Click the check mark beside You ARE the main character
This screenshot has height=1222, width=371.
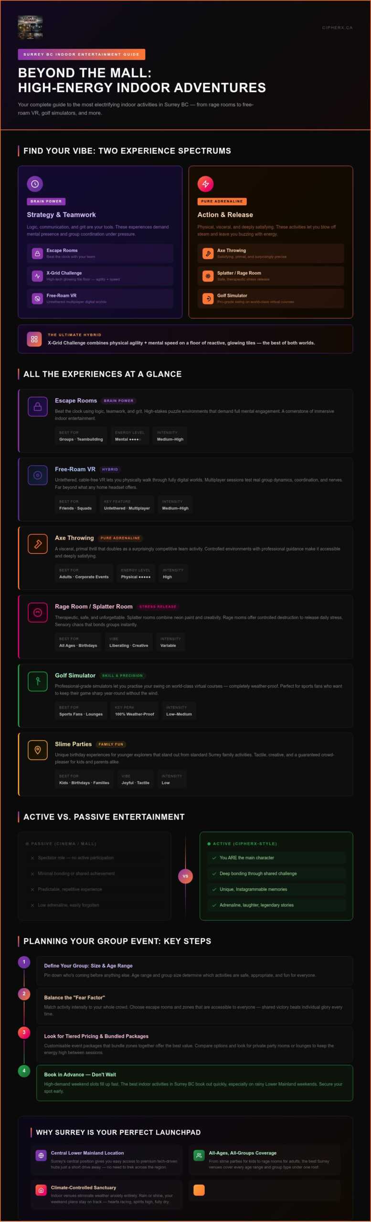coord(214,858)
